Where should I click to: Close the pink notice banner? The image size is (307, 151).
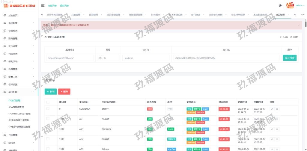[x=298, y=25]
